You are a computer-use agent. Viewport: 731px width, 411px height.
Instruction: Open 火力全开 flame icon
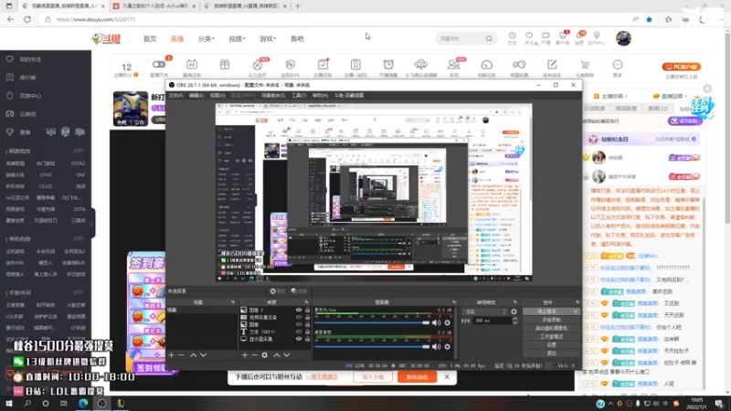[x=258, y=64]
